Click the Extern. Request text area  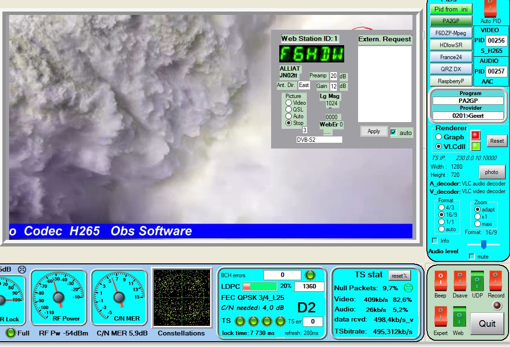(x=385, y=84)
